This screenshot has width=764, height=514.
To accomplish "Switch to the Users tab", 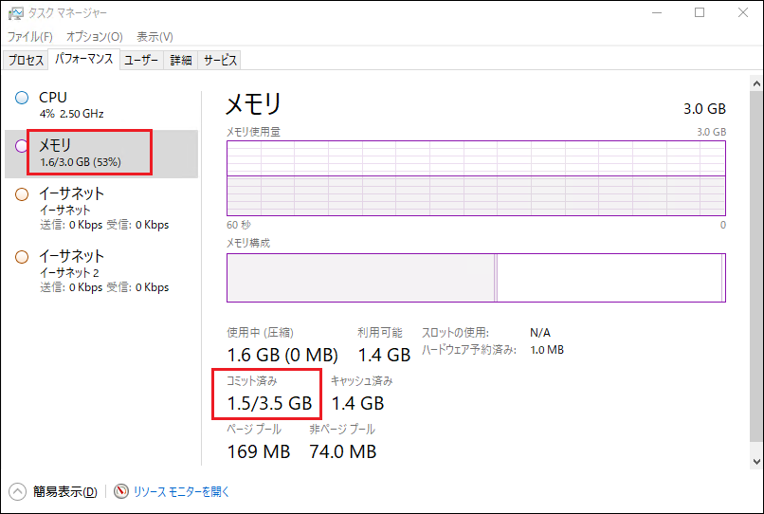I will pos(142,60).
